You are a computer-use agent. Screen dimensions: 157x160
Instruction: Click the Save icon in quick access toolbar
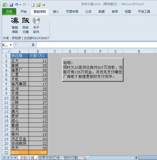pyautogui.click(x=11, y=4)
